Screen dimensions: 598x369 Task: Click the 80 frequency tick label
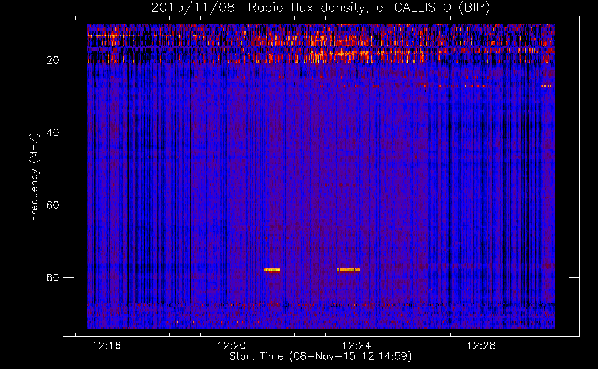(x=53, y=277)
